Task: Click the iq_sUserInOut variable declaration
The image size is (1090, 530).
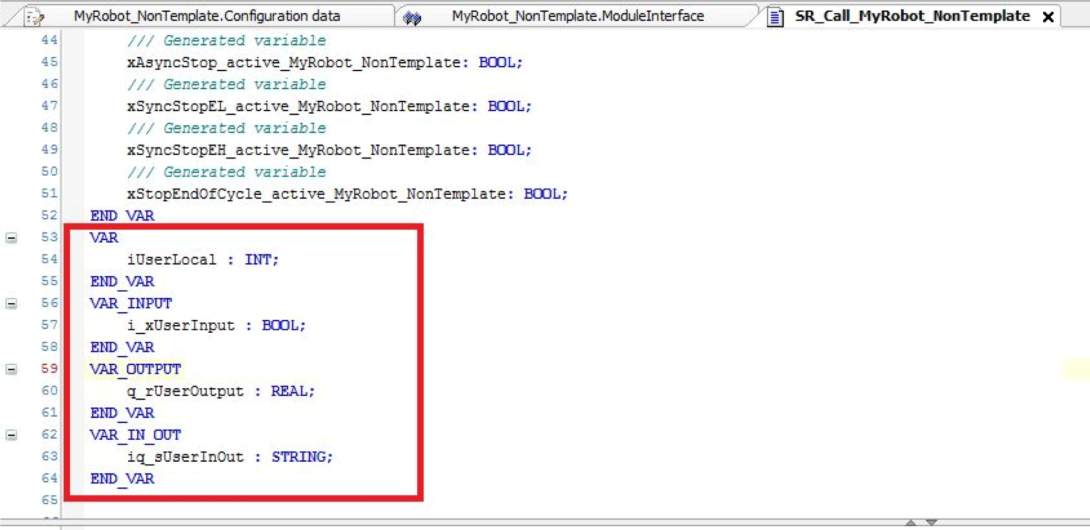Action: click(185, 457)
